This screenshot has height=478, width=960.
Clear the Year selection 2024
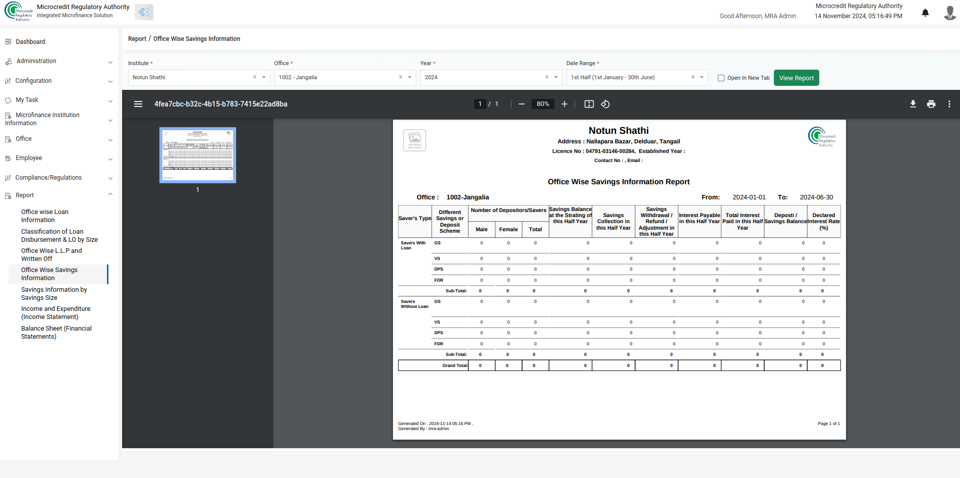tap(547, 77)
